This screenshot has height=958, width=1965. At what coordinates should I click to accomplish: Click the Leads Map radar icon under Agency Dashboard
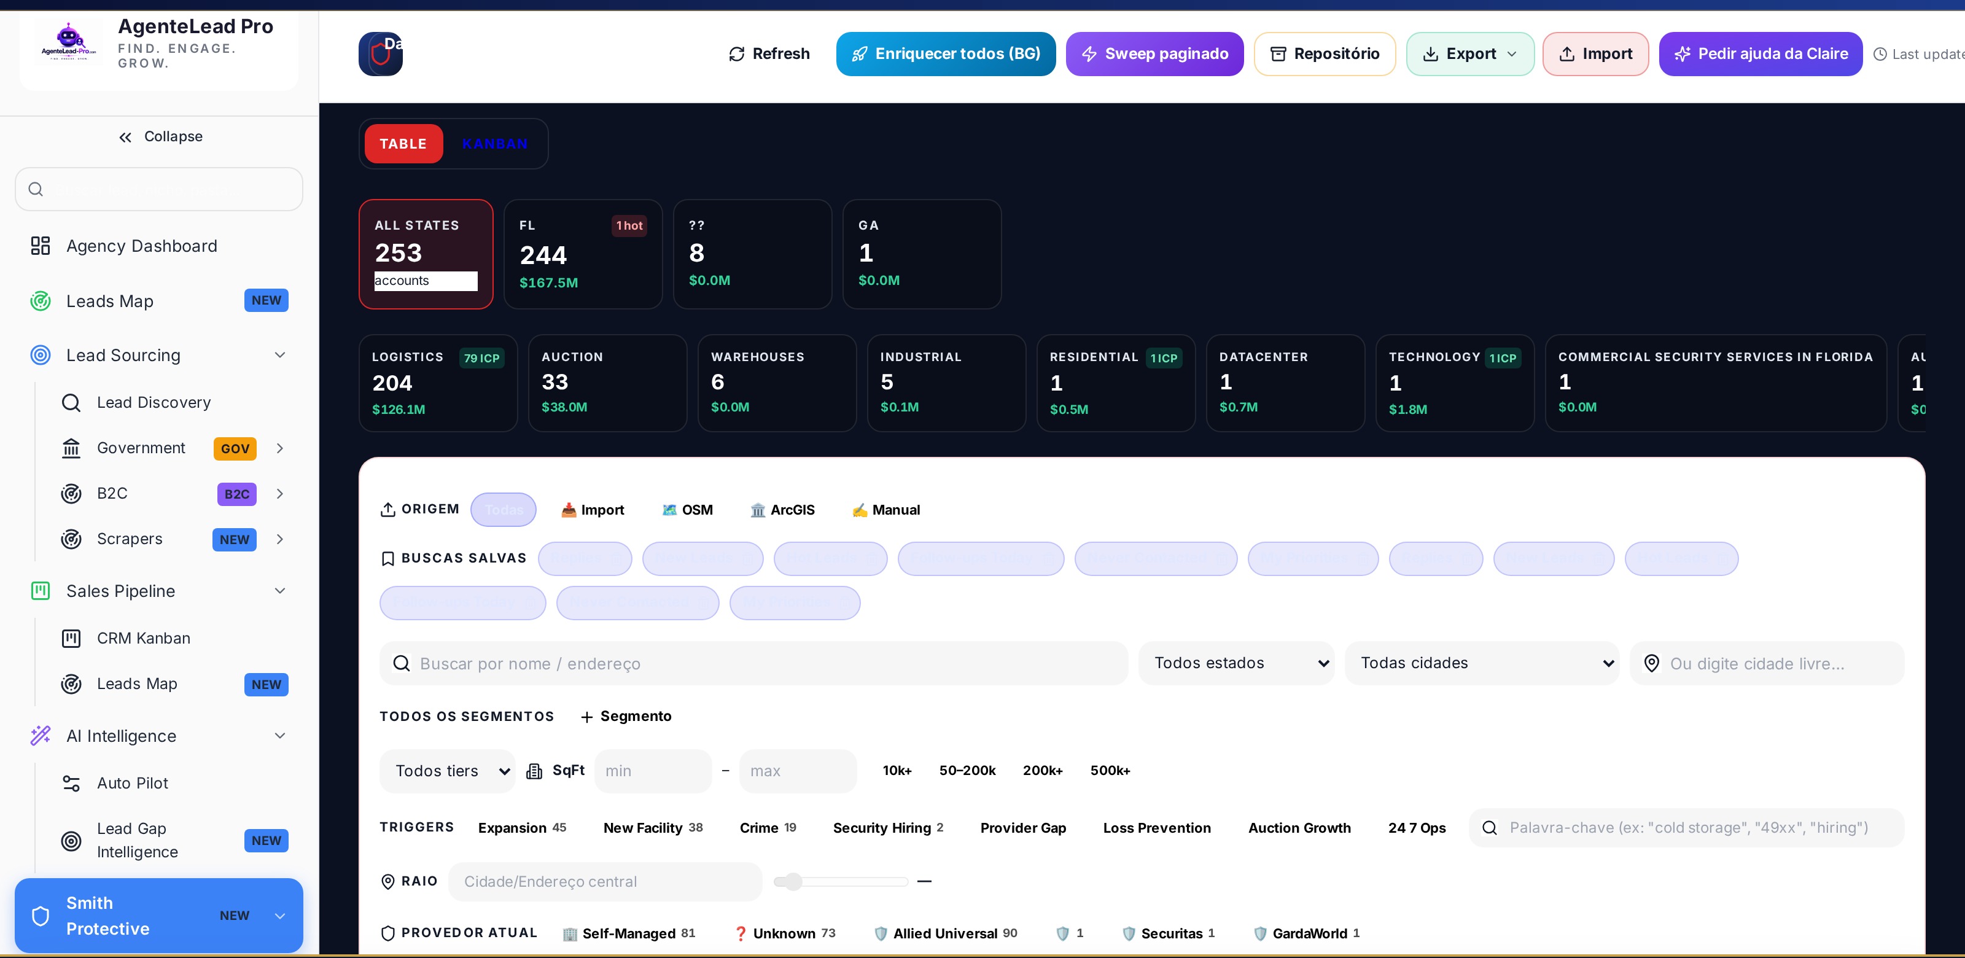tap(41, 300)
